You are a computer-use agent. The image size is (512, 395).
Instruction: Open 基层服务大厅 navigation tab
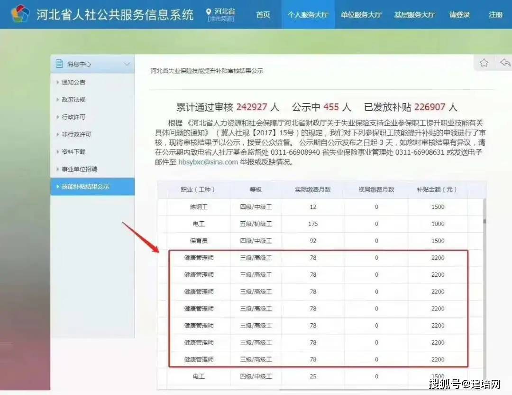pos(414,15)
